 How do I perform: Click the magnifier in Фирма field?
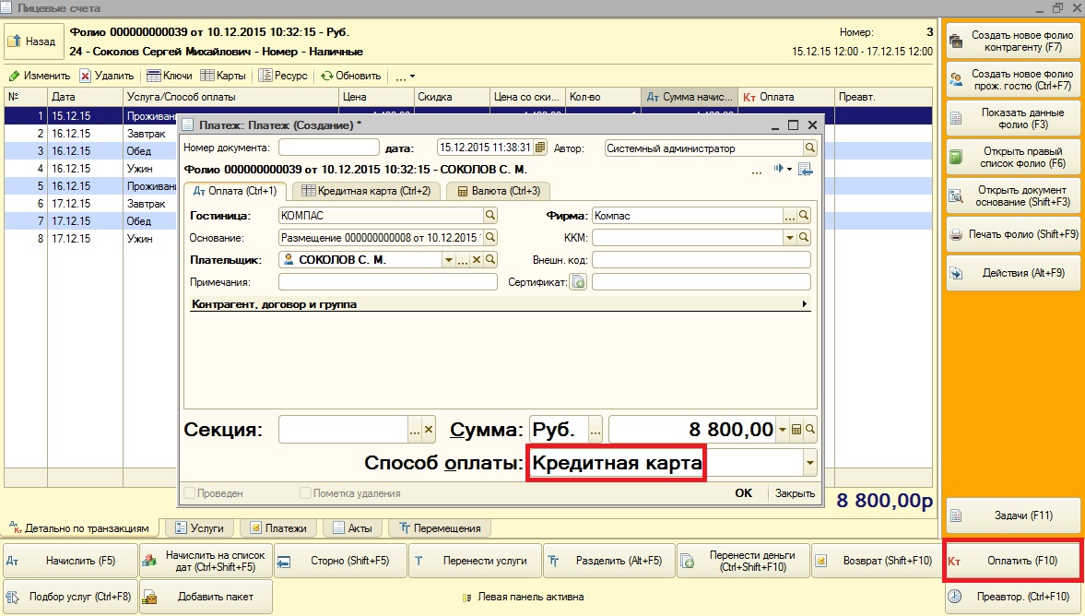[803, 215]
